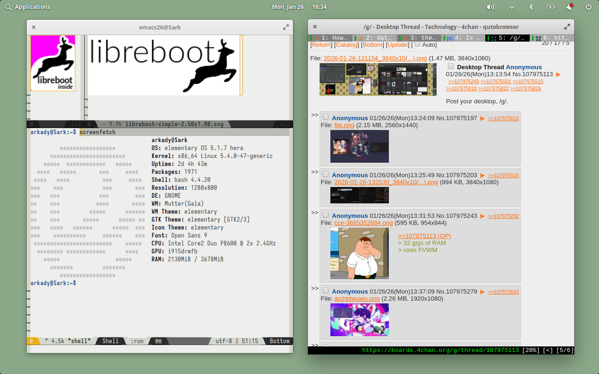This screenshot has width=599, height=374.
Task: Click the libreboot inside logo image in Emacs
Action: coord(53,63)
